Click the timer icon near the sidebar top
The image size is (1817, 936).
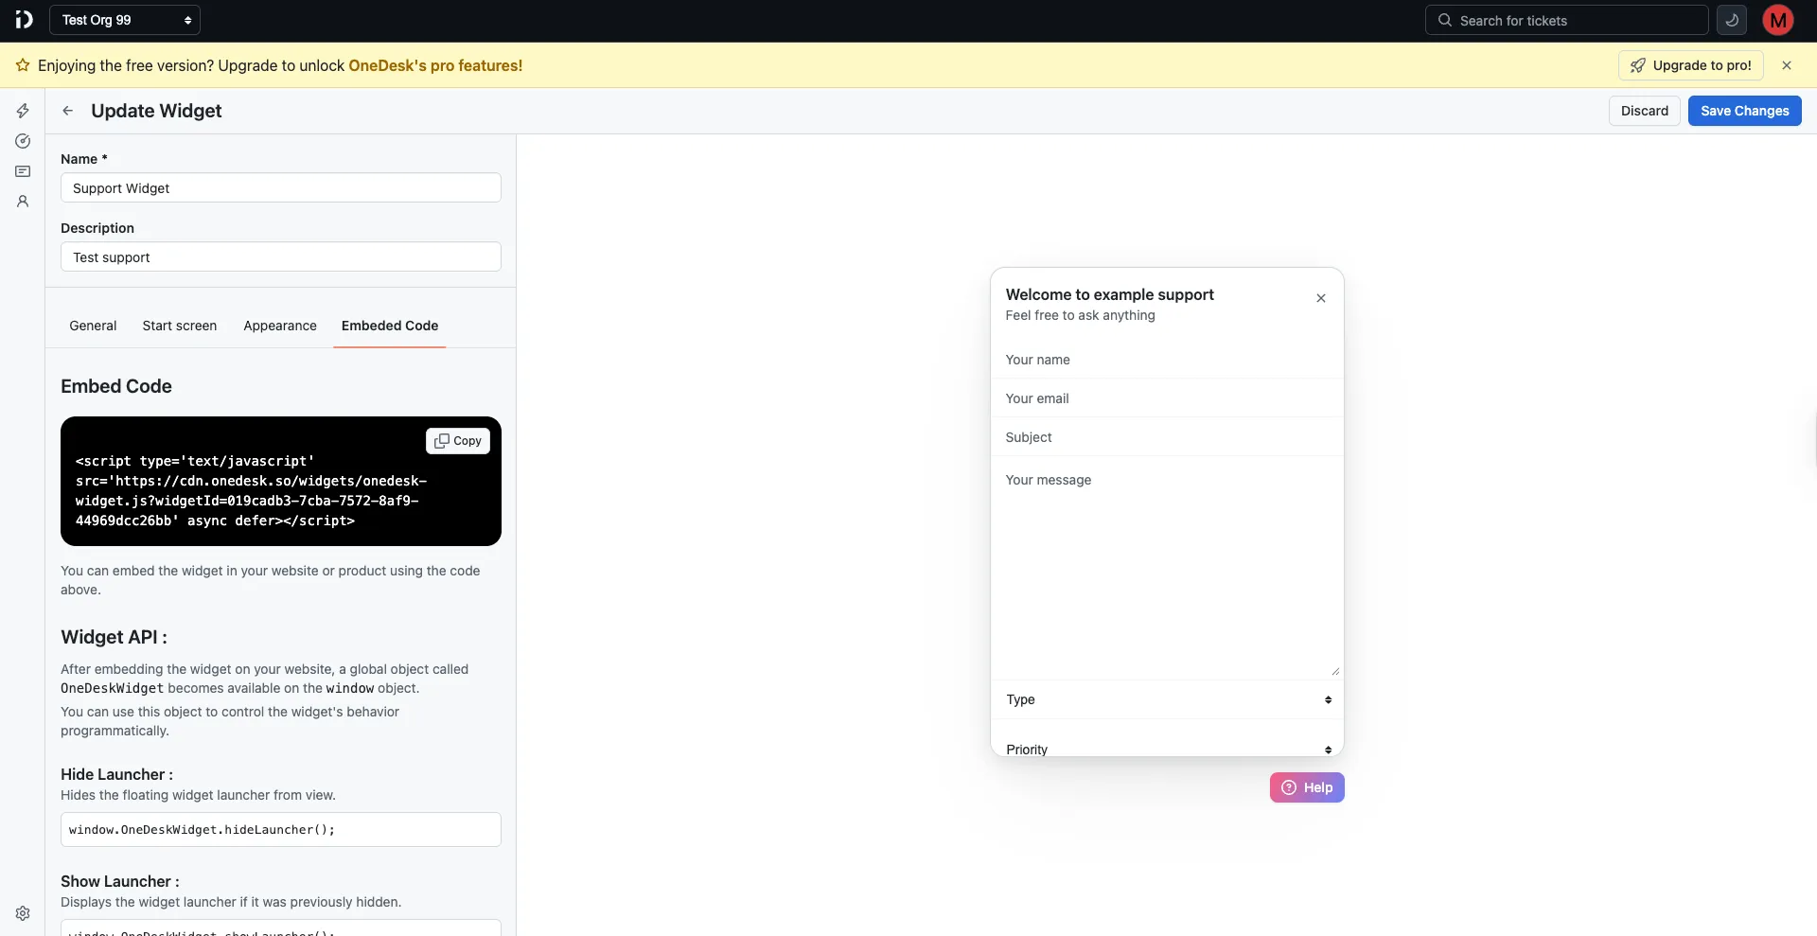pos(23,141)
